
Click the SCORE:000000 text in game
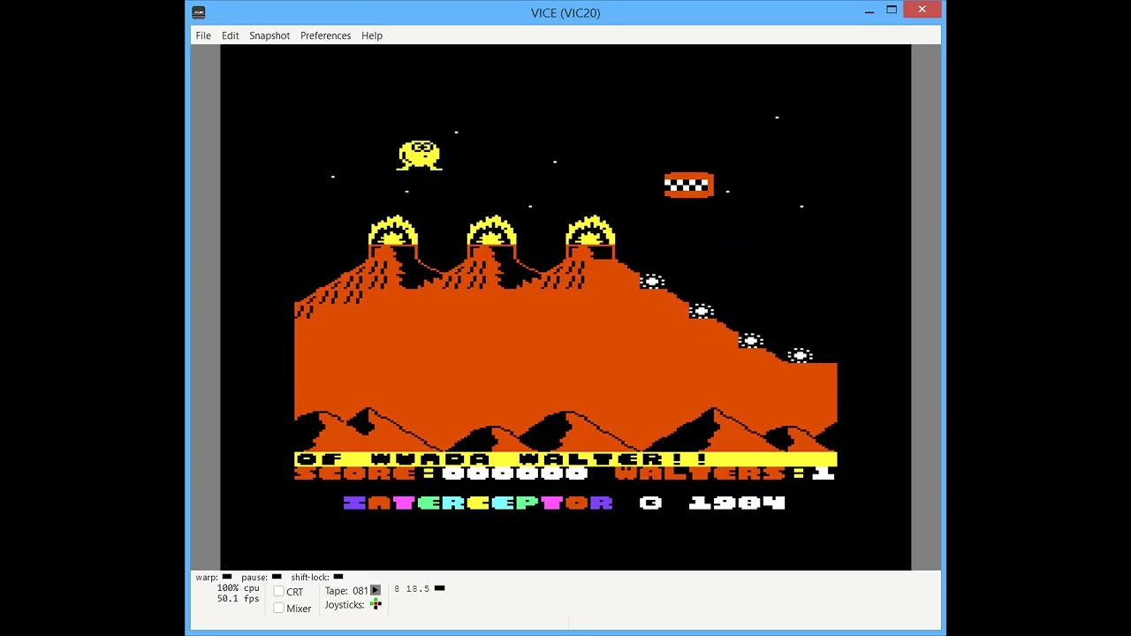click(442, 473)
